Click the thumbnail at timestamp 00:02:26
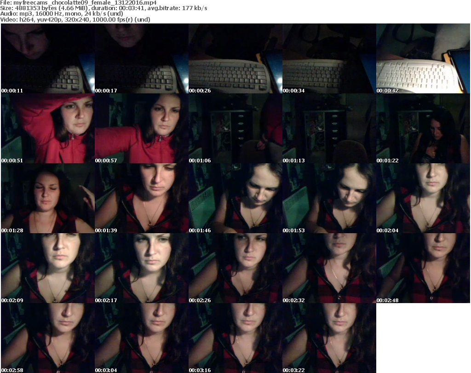The image size is (471, 373). (235, 268)
